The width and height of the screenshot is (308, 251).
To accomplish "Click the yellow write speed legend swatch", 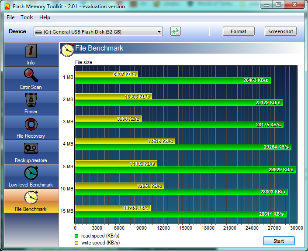I will [77, 243].
